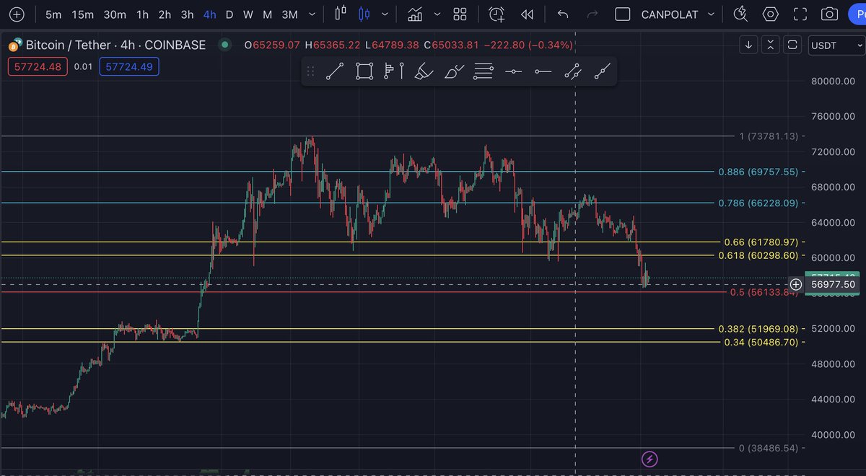Select the Horizontal Line tool
Image resolution: width=866 pixels, height=476 pixels.
click(513, 71)
